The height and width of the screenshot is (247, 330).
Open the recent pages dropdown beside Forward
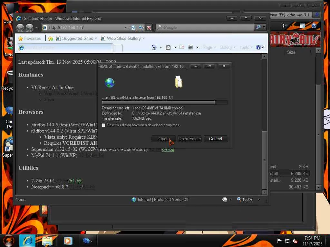point(36,28)
